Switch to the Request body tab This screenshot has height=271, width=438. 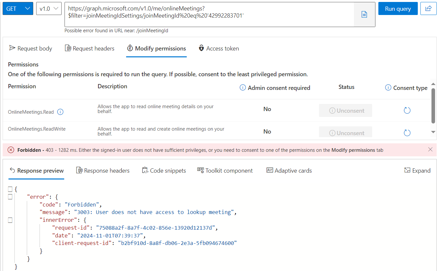(31, 49)
